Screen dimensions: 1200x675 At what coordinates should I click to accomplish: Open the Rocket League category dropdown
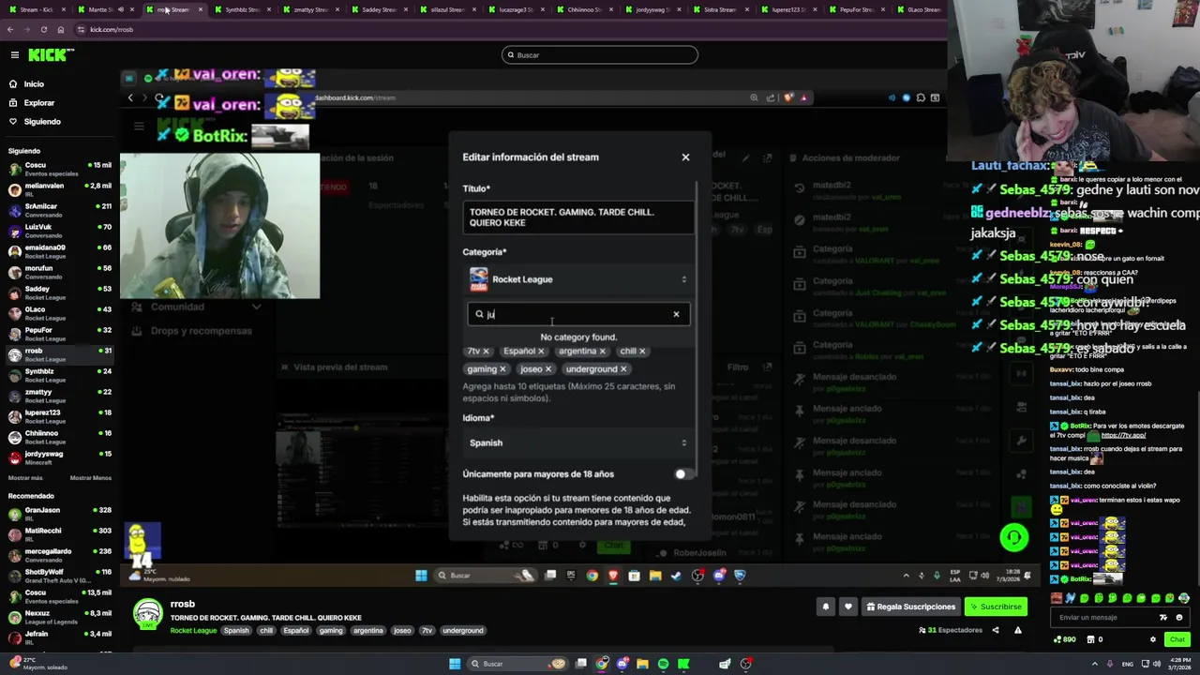[x=578, y=279]
